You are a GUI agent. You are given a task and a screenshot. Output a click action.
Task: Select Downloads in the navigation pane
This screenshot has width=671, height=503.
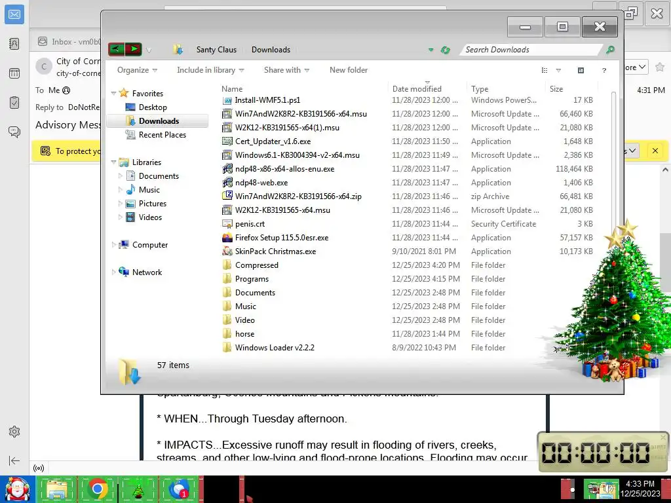157,121
